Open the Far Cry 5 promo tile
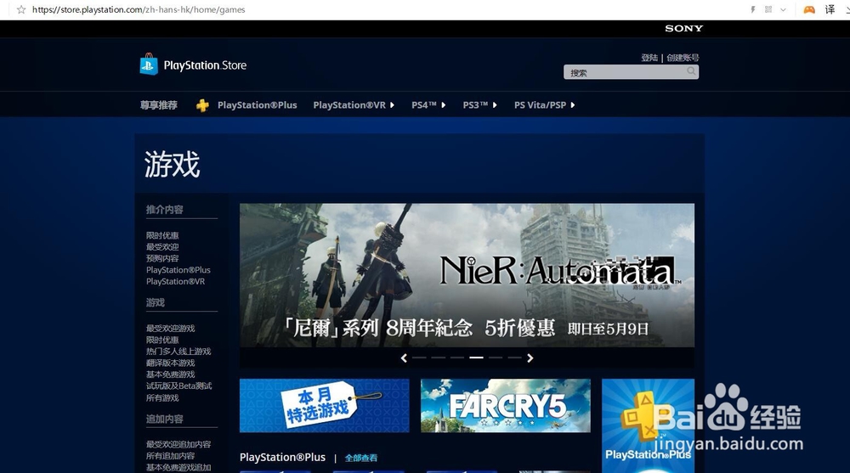The height and width of the screenshot is (473, 850). coord(505,406)
